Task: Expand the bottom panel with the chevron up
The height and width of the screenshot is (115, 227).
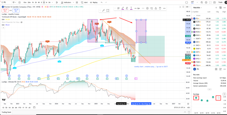Action: [x=185, y=112]
